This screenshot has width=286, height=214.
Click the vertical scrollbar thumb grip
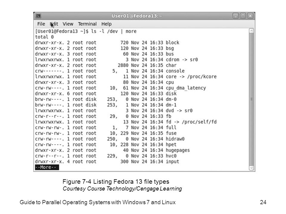(251, 99)
